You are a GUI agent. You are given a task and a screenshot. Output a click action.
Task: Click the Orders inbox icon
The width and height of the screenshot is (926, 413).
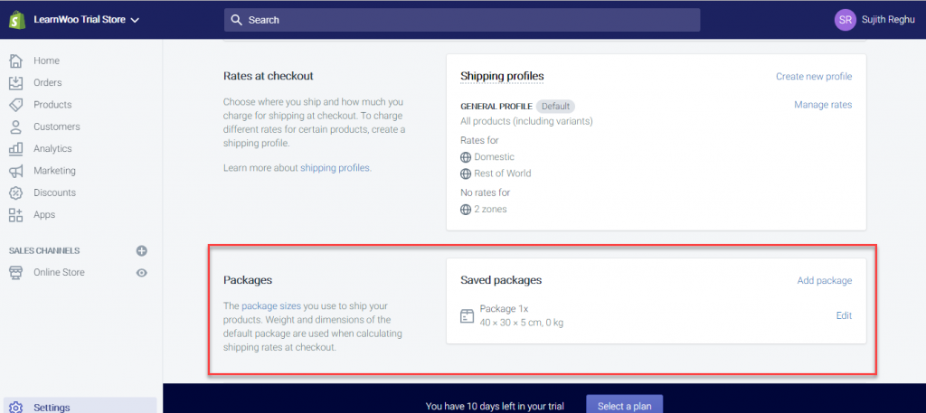pos(16,82)
